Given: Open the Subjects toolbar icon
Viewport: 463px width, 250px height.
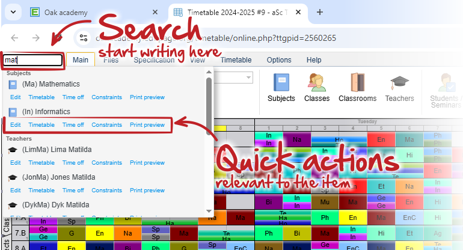Looking at the screenshot, I should (281, 88).
